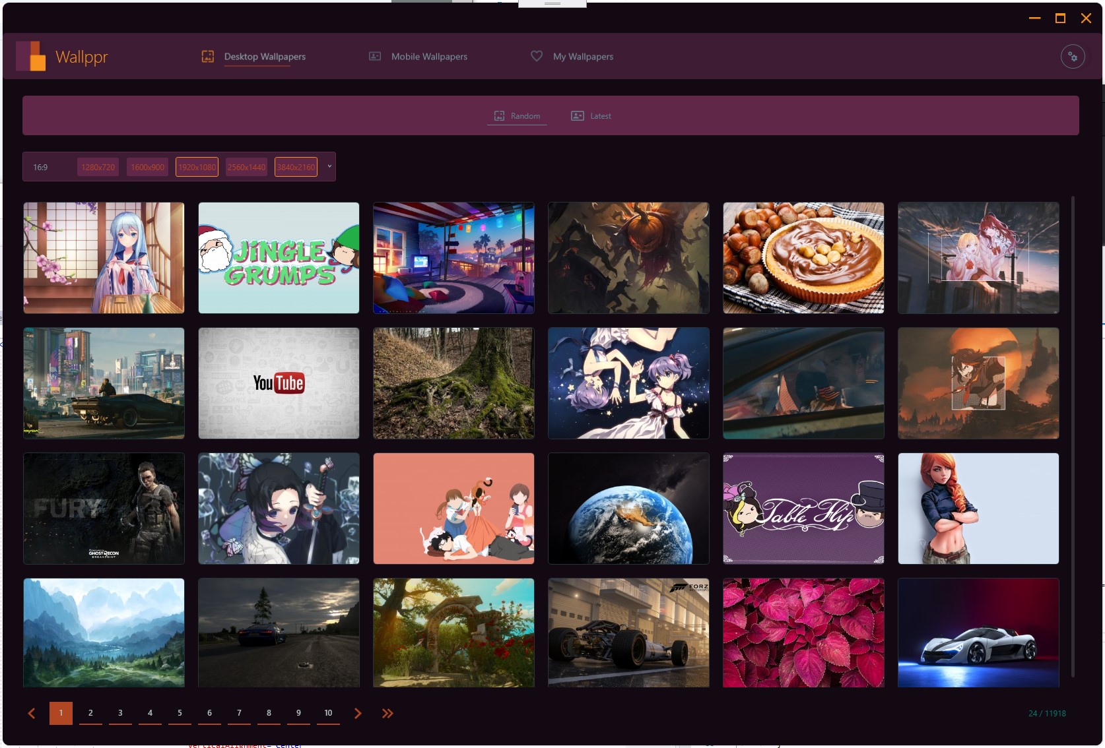Open the blue-haired anime girl wallpaper

click(x=104, y=258)
